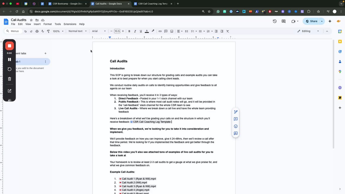Add a new document tab with plus
345x194 pixels.
(x=45, y=53)
